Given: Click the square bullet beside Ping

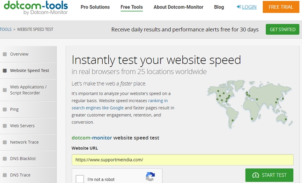Looking at the screenshot, I should 5,110.
